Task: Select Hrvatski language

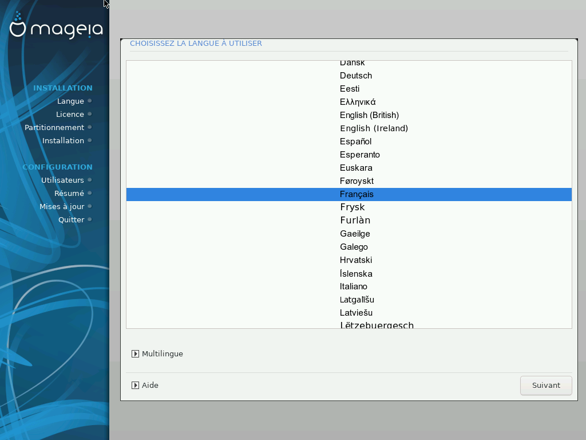Action: pos(349,260)
